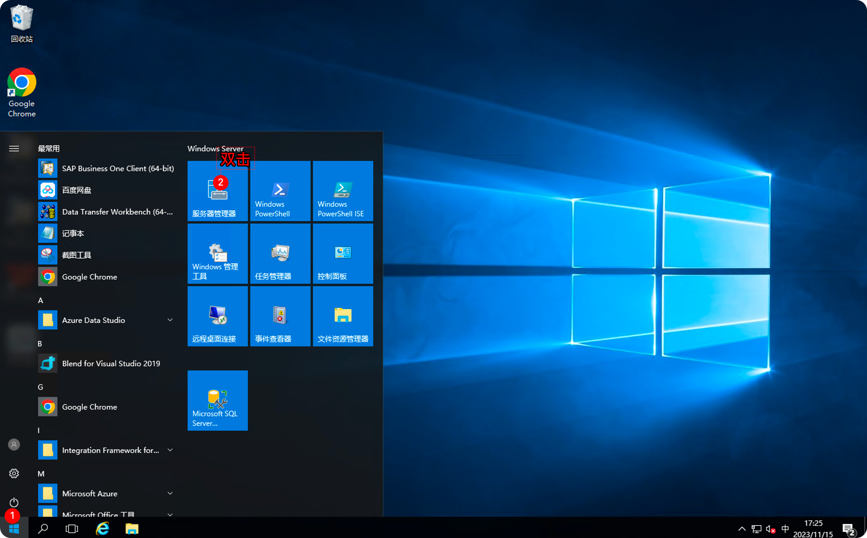This screenshot has height=538, width=867.
Task: Launch Google Chrome under letter G
Action: click(x=107, y=407)
